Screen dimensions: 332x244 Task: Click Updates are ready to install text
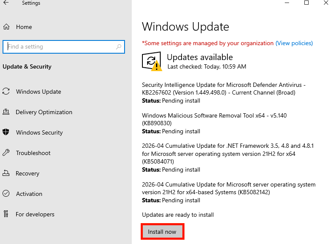point(178,215)
